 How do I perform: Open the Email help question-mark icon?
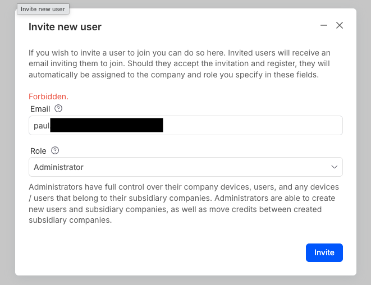click(x=58, y=109)
